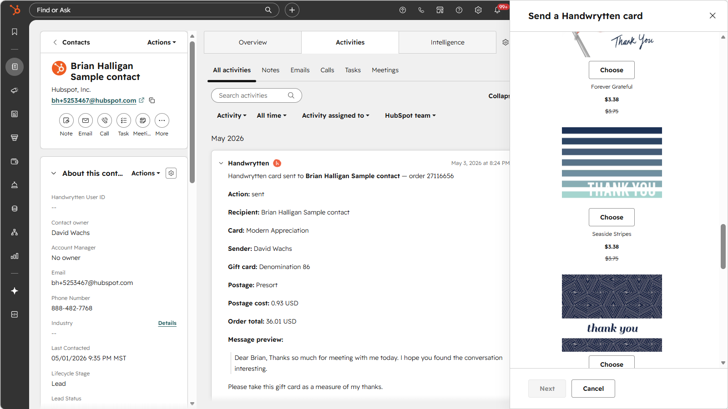Select the Tasks sub-tab

[x=353, y=70]
